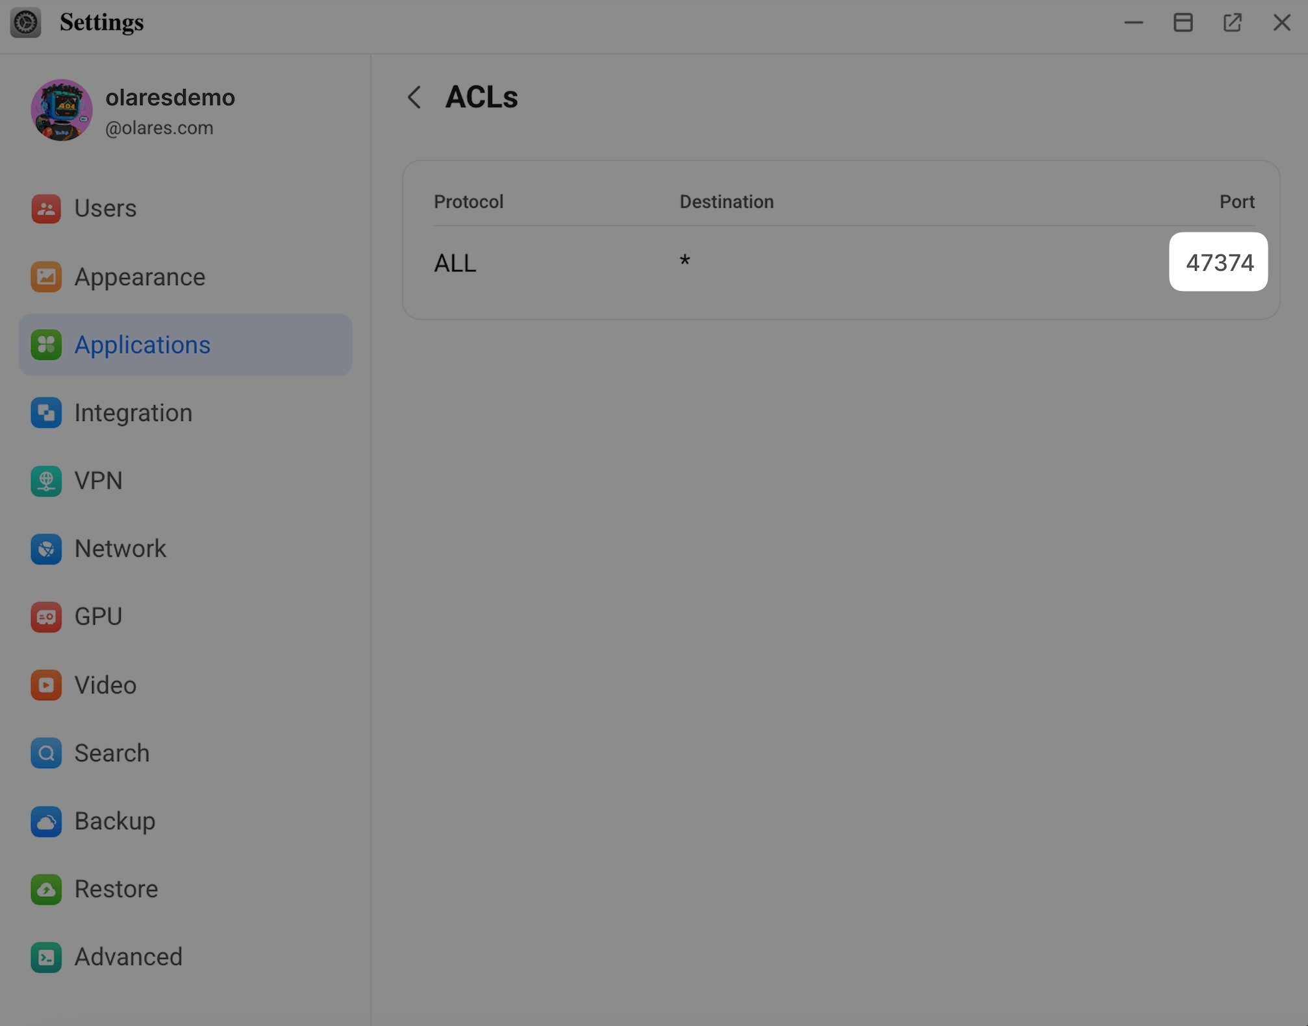Viewport: 1308px width, 1026px height.
Task: Click the VPN globe icon
Action: pyautogui.click(x=46, y=481)
